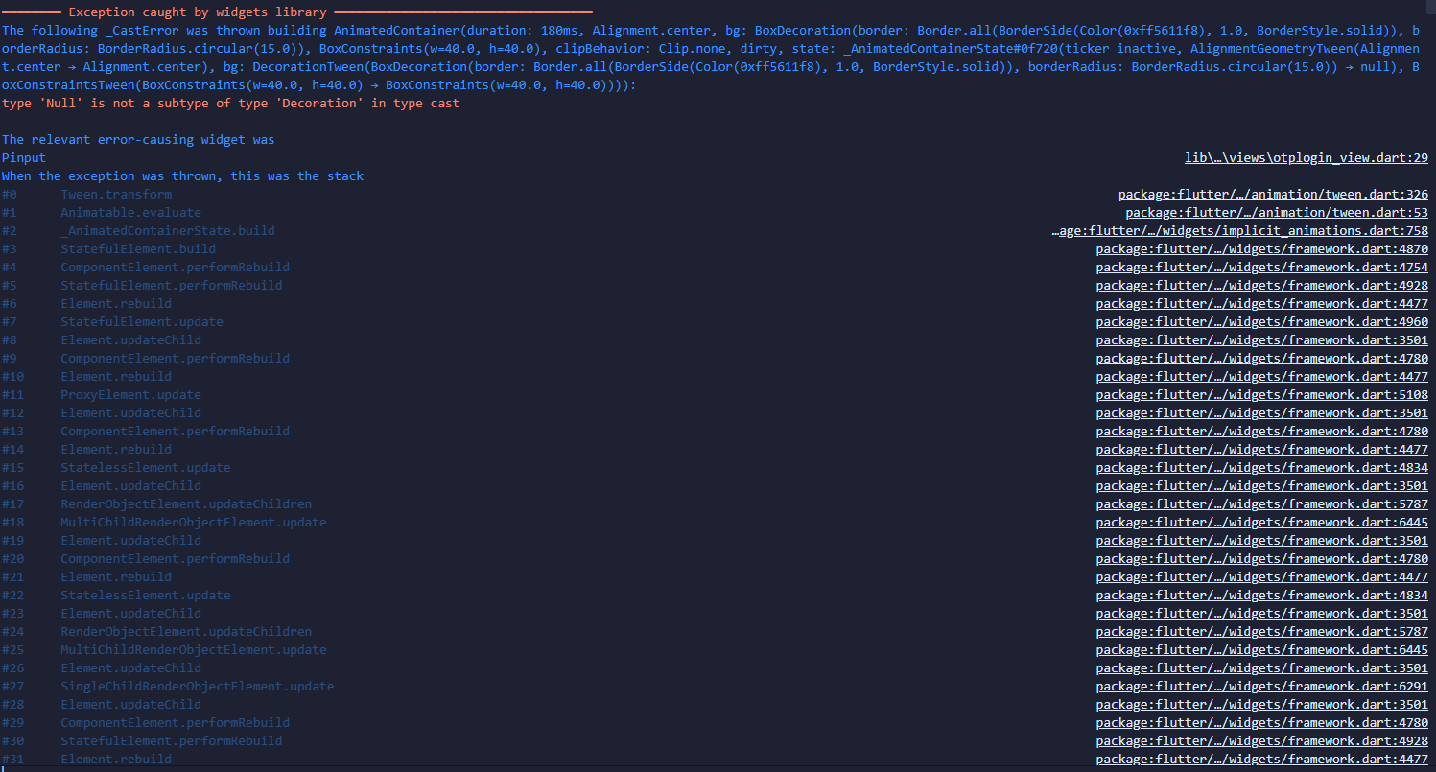The height and width of the screenshot is (772, 1436).
Task: Open framework.dart:3501 link on frame #23
Action: 1262,614
